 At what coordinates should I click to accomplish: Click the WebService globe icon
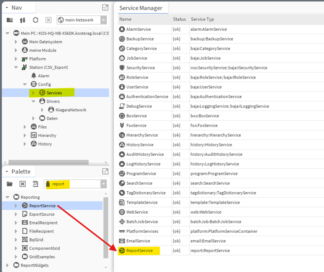tap(122, 212)
